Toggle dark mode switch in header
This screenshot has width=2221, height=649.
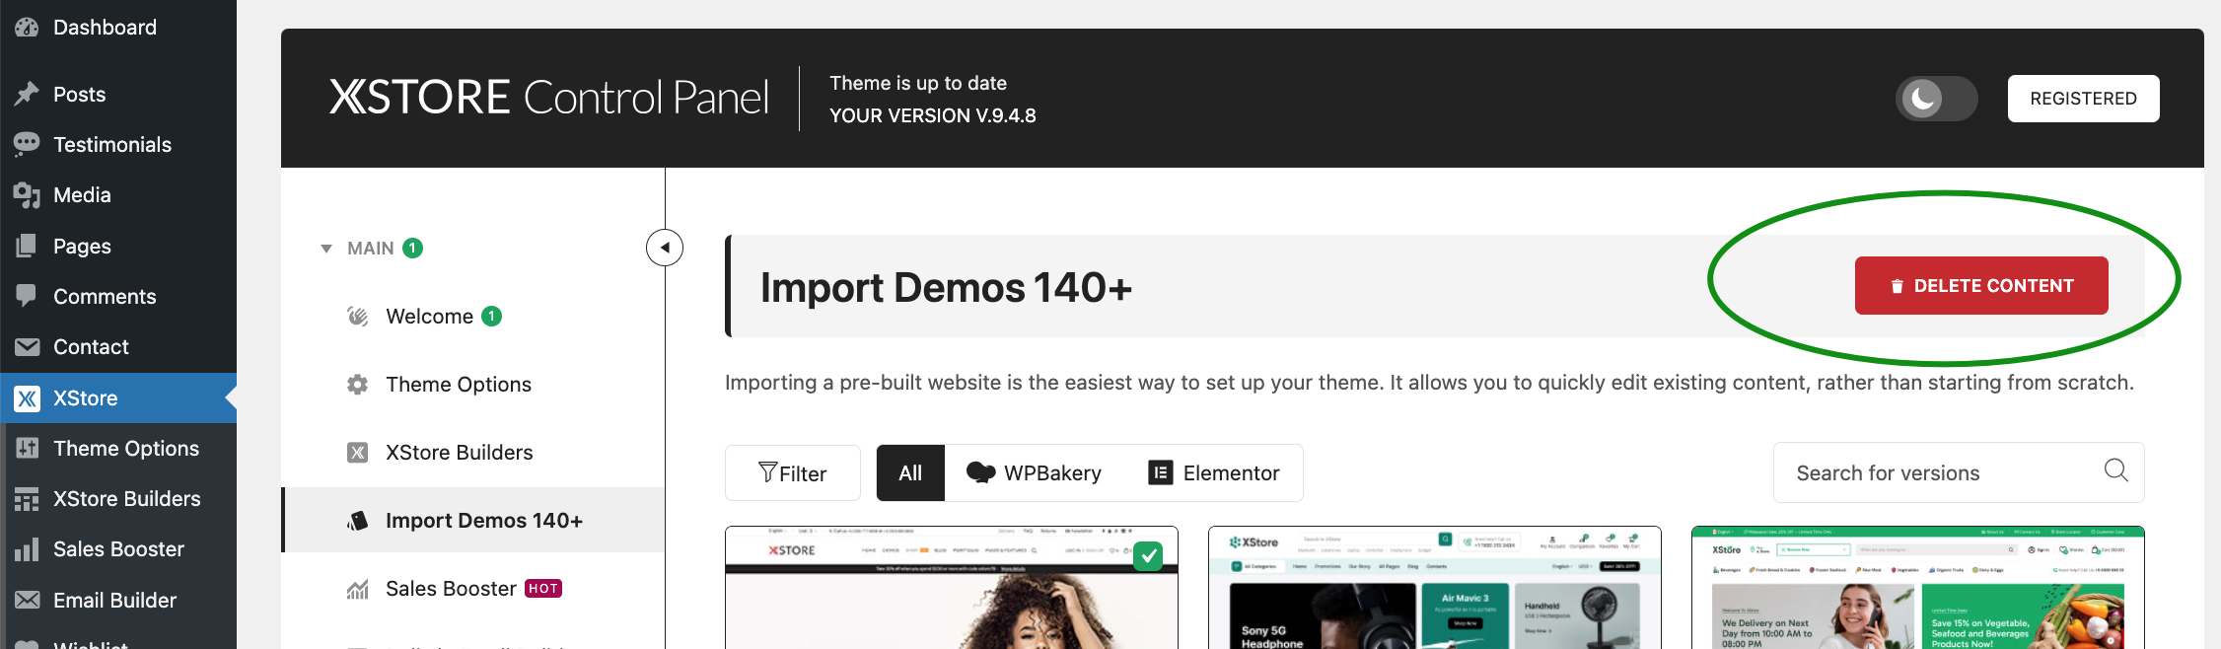pyautogui.click(x=1936, y=99)
